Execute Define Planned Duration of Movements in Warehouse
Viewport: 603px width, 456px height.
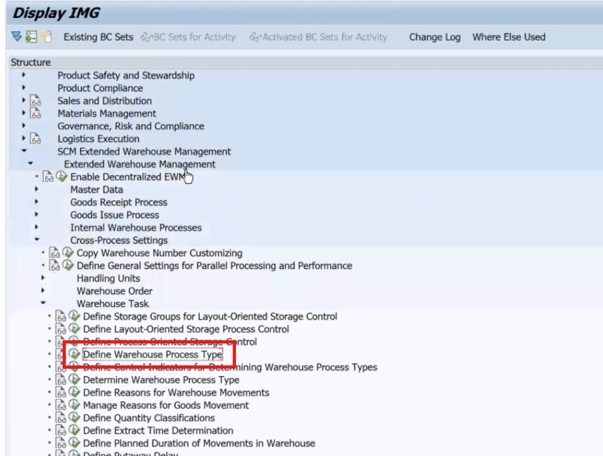click(74, 443)
